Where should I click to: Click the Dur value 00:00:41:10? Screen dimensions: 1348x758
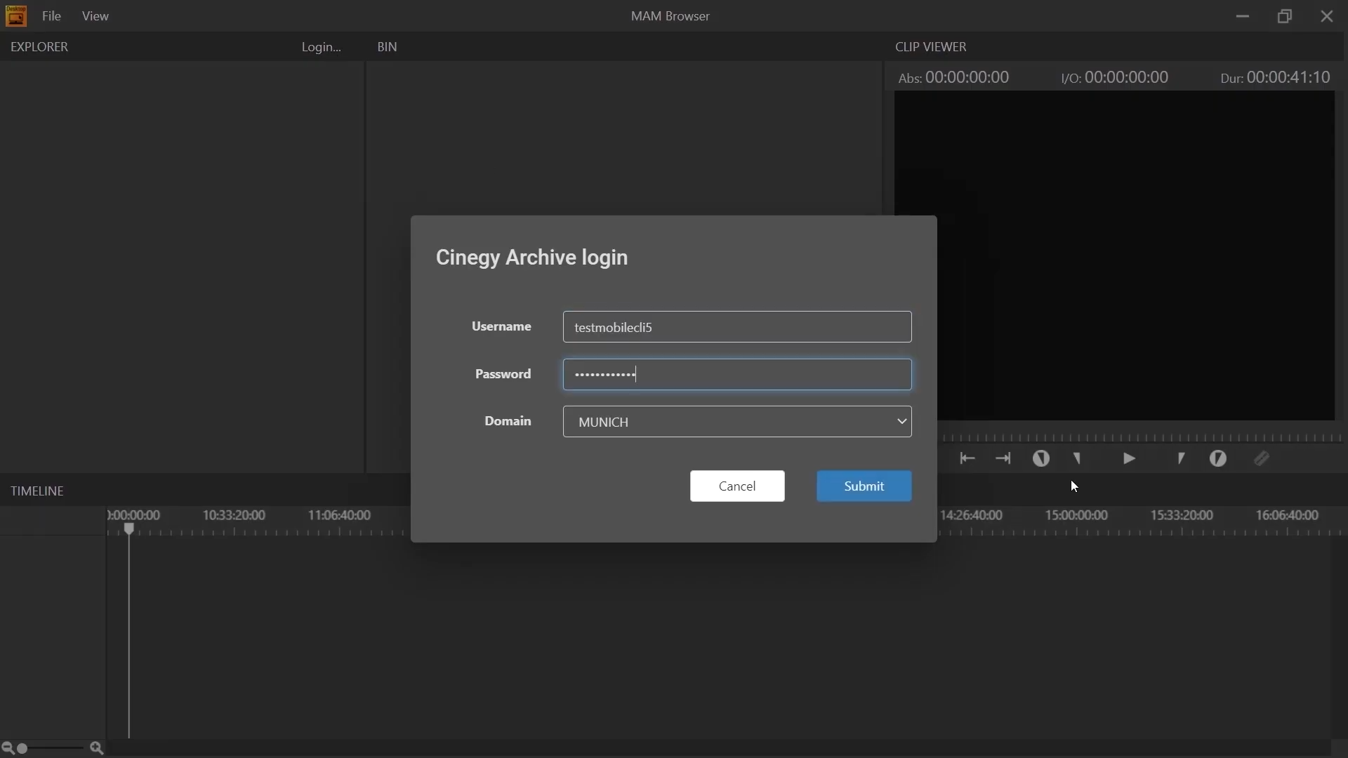coord(1289,77)
